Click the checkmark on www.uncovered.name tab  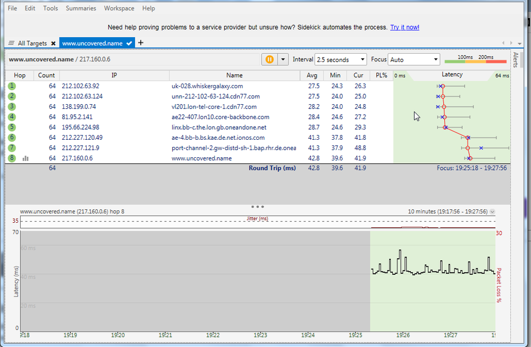(129, 43)
